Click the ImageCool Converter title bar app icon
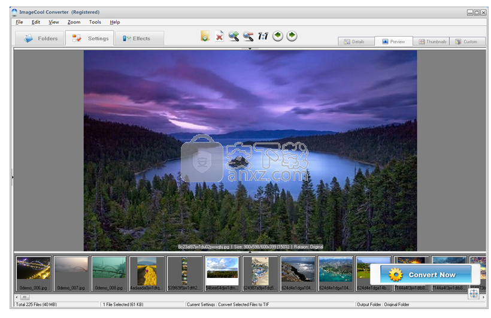 pyautogui.click(x=14, y=12)
